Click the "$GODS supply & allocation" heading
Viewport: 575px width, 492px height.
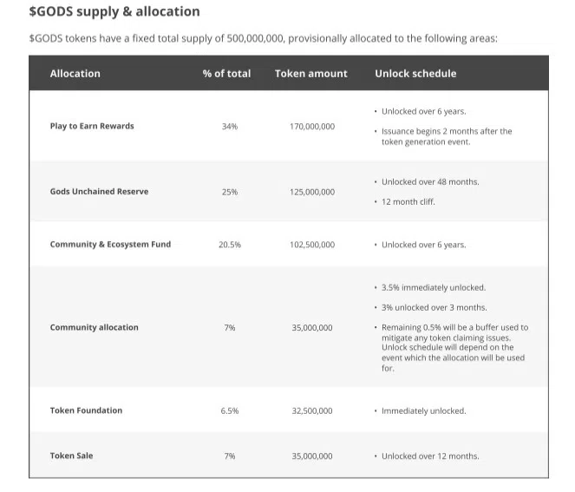click(114, 12)
